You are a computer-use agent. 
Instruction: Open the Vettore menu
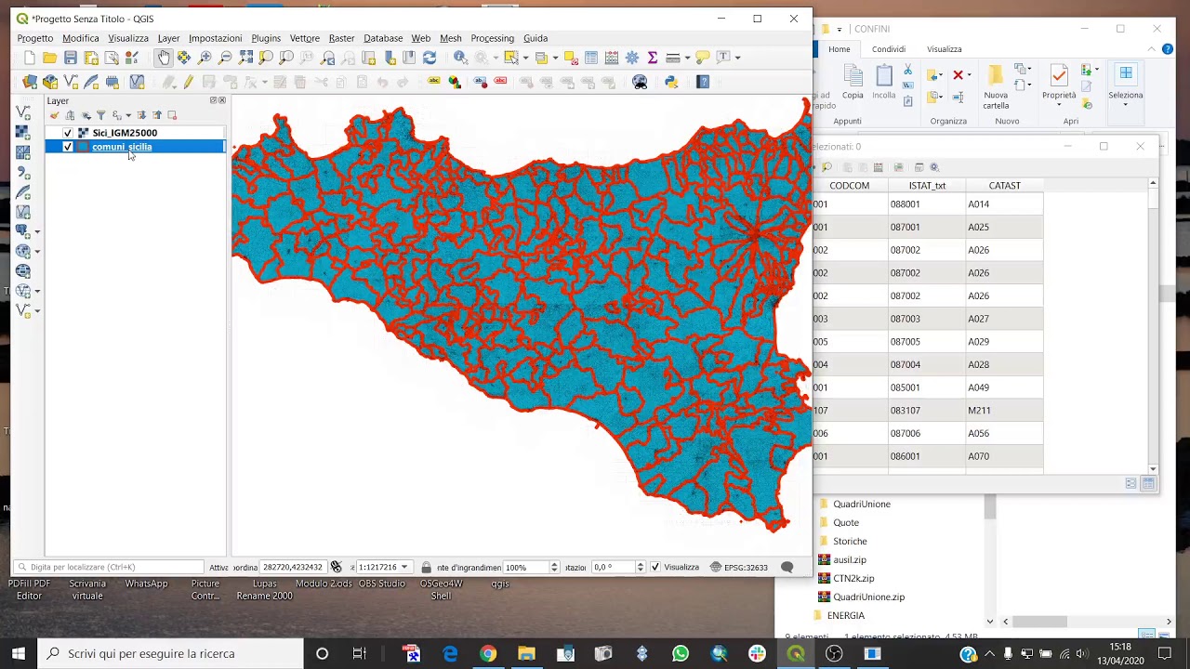pos(305,38)
